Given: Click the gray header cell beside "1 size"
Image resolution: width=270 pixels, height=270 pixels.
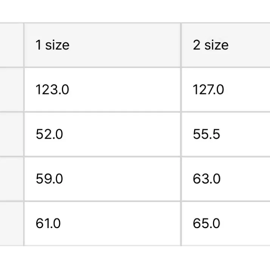Looking at the screenshot, I should pos(11,45).
